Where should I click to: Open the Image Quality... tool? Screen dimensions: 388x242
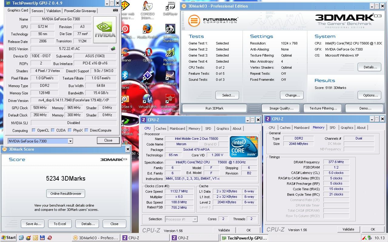[x=281, y=108]
